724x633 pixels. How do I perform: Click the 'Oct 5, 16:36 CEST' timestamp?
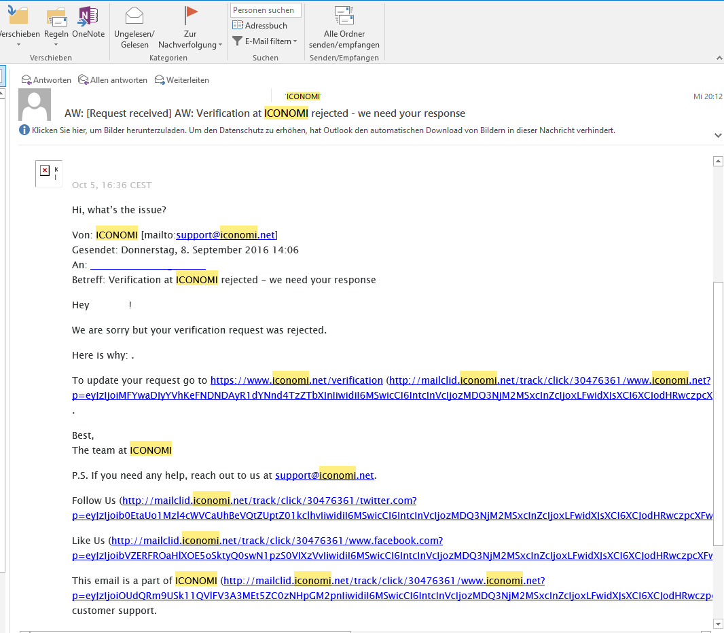coord(112,185)
